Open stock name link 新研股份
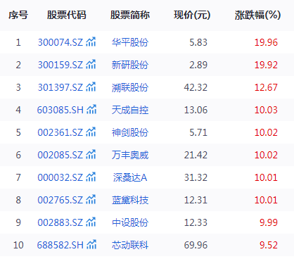The width and height of the screenshot is (294, 259). tap(130, 65)
